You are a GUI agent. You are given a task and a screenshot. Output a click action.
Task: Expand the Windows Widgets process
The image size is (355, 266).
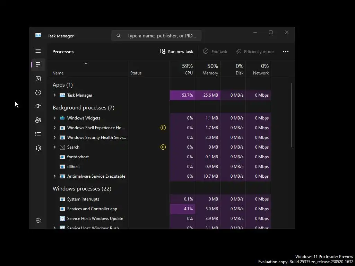54,118
